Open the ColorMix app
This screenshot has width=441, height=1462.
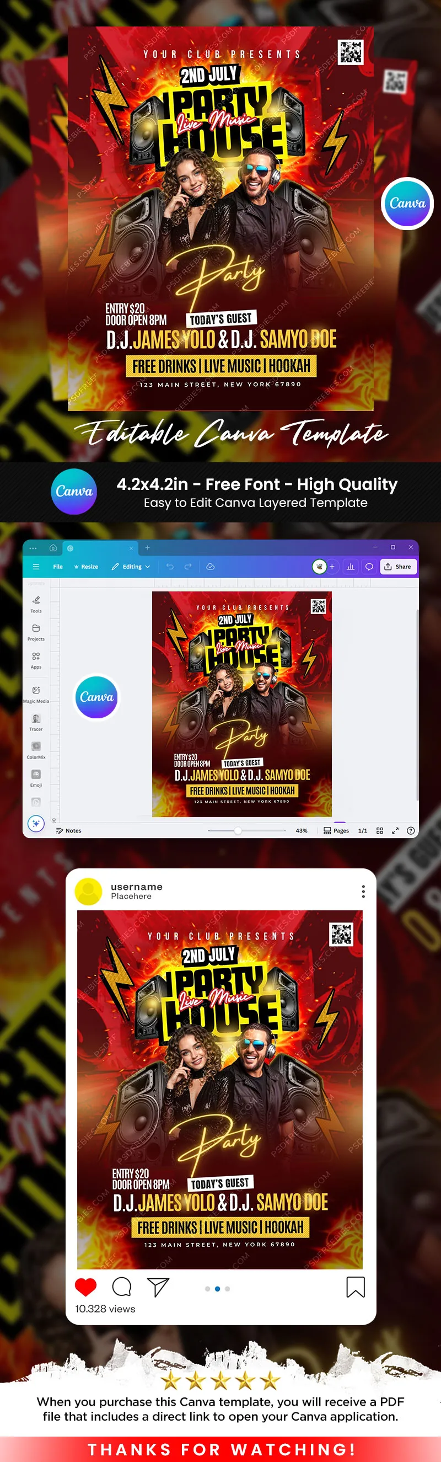coord(36,749)
